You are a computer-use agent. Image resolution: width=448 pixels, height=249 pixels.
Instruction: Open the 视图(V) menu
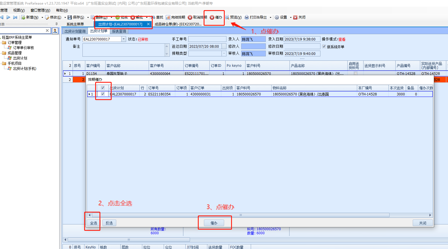point(19,10)
